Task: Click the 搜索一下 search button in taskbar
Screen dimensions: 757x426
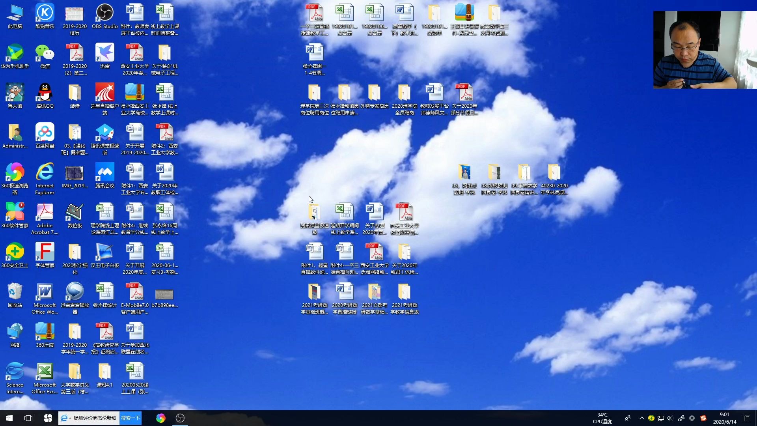Action: 131,418
